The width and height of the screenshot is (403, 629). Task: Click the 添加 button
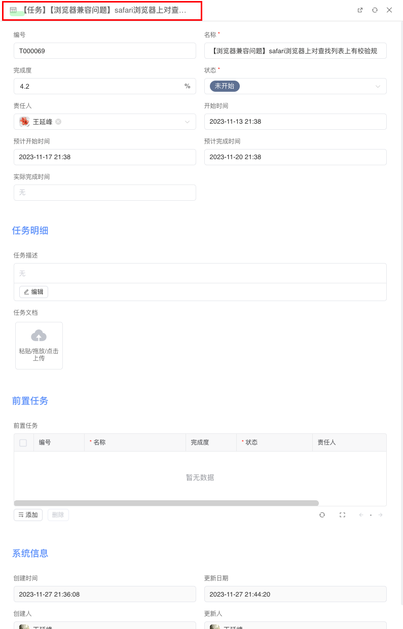[28, 515]
